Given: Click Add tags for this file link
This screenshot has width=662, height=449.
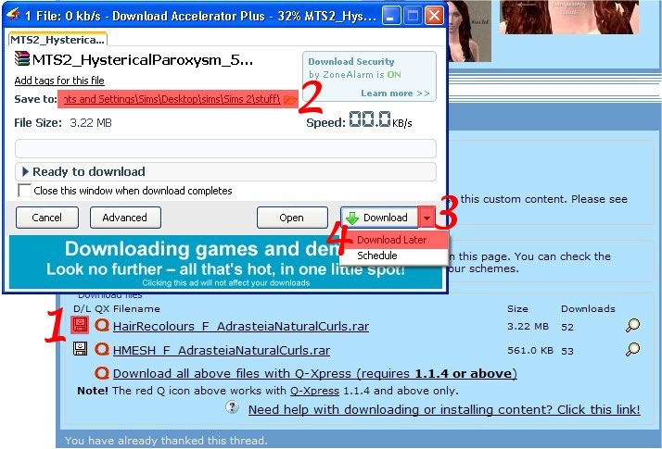Looking at the screenshot, I should click(x=59, y=81).
